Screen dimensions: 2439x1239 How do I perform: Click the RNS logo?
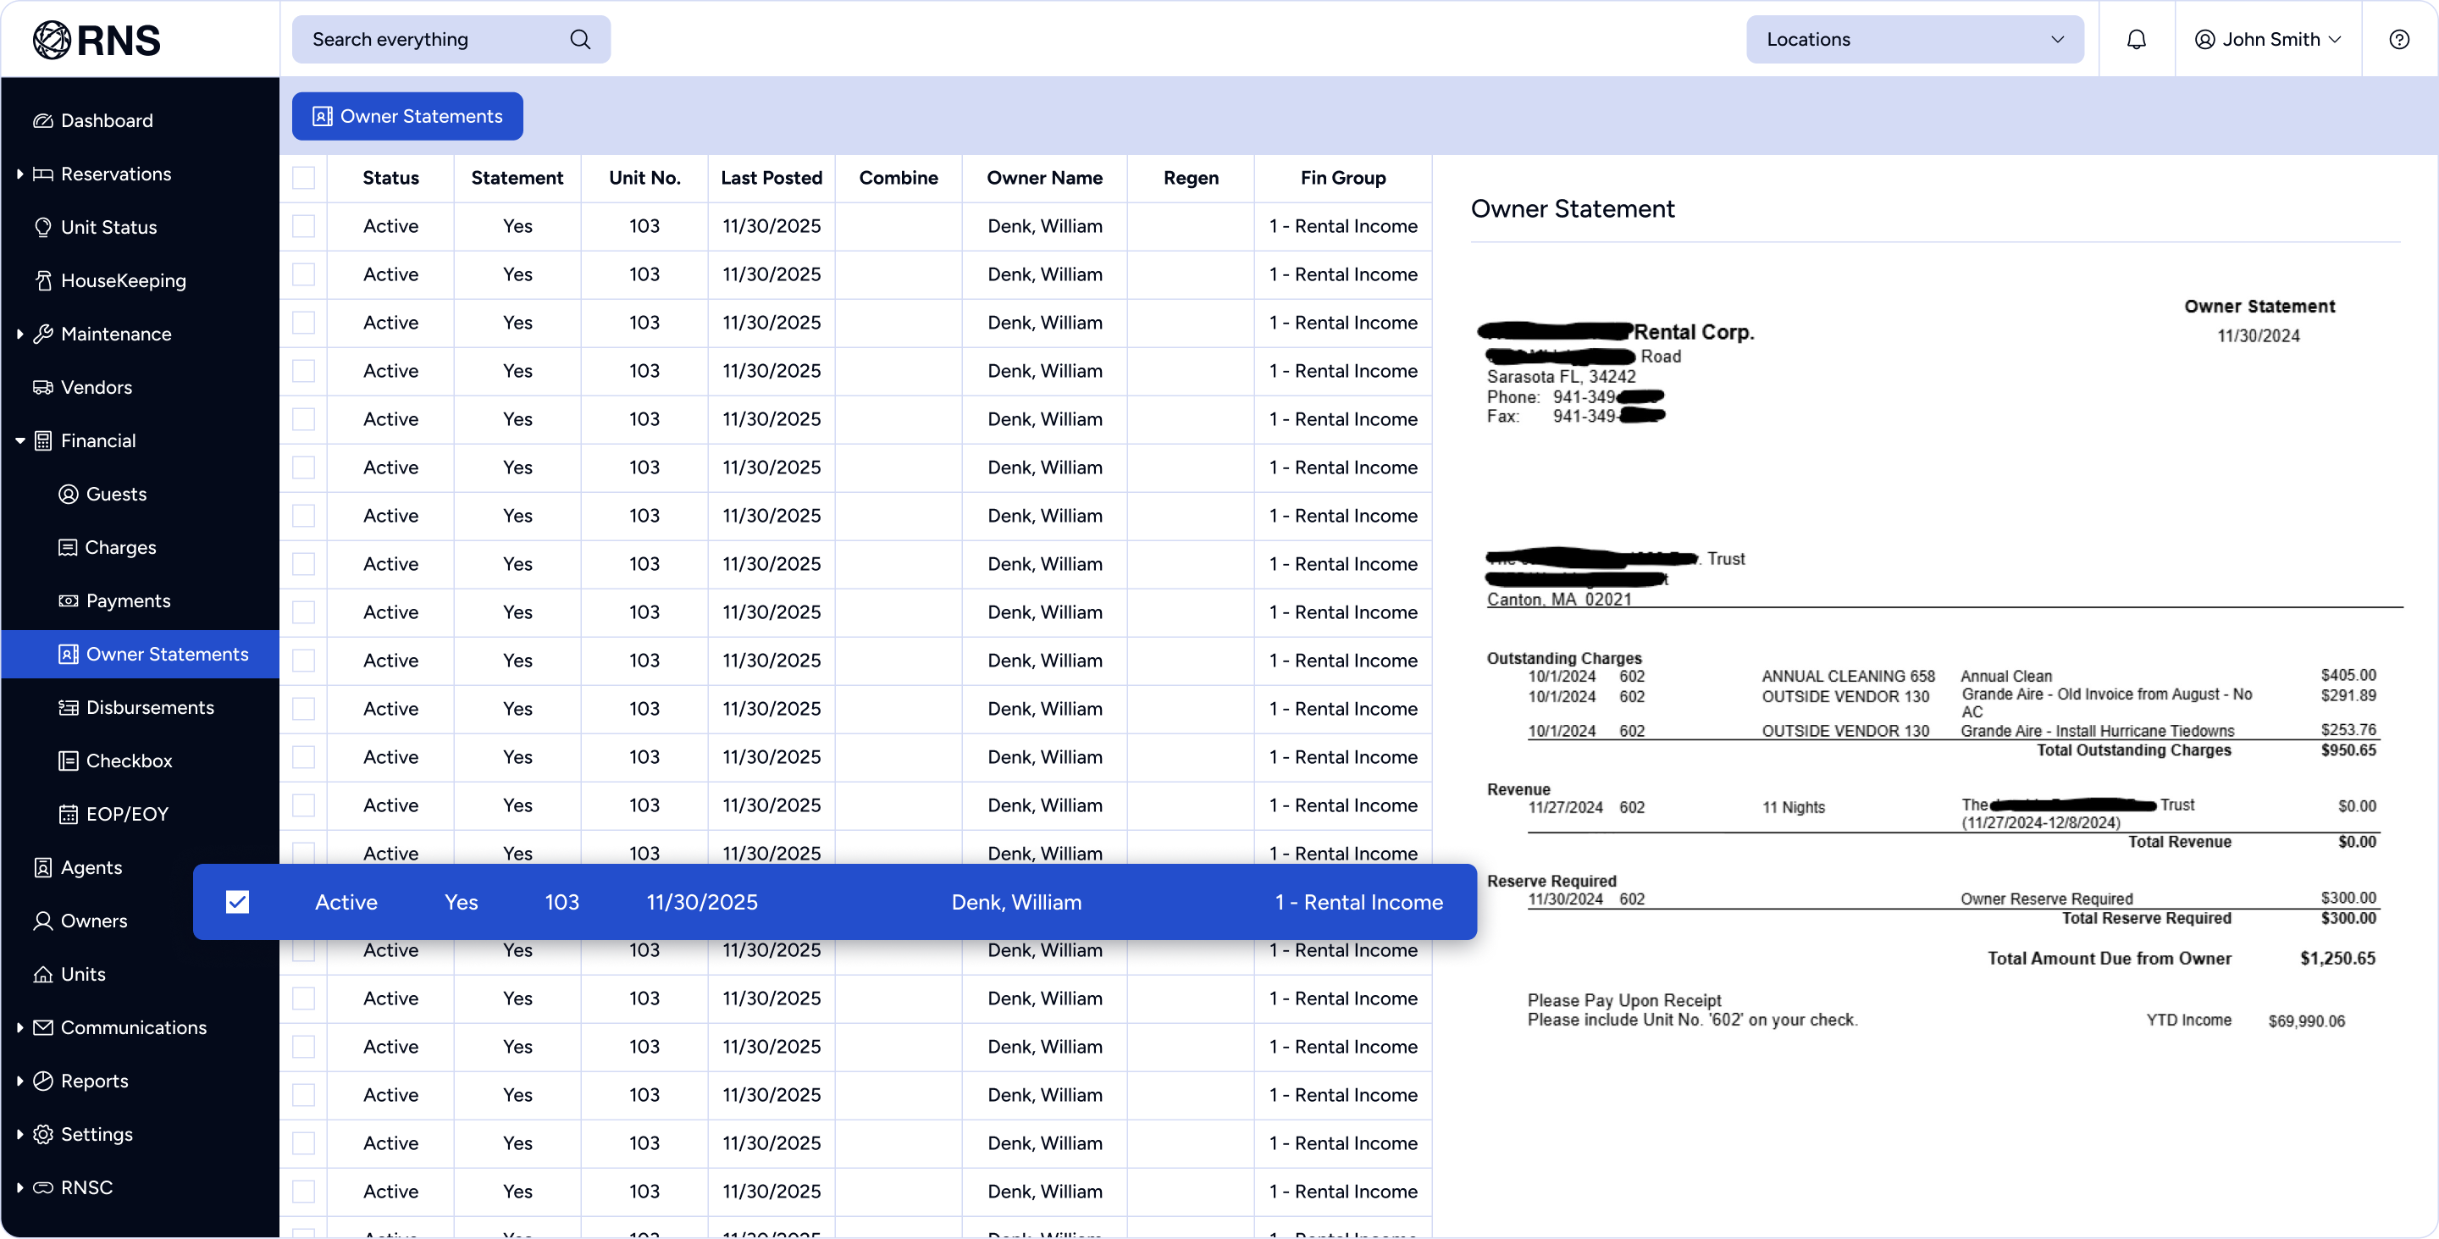click(x=97, y=40)
